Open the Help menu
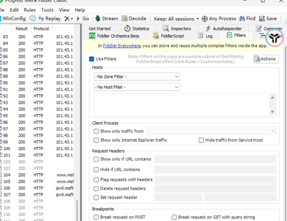 click(80, 10)
